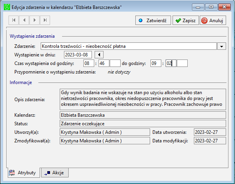This screenshot has height=184, width=235.
Task: Click the start minutes field showing 46
Action: point(104,63)
